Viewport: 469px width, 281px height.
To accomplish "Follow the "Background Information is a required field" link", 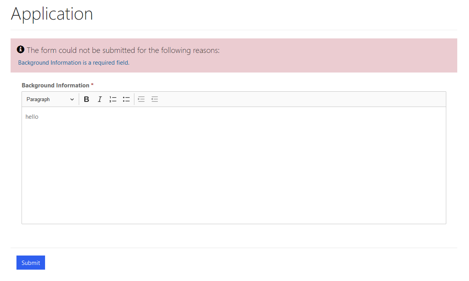I will (73, 63).
